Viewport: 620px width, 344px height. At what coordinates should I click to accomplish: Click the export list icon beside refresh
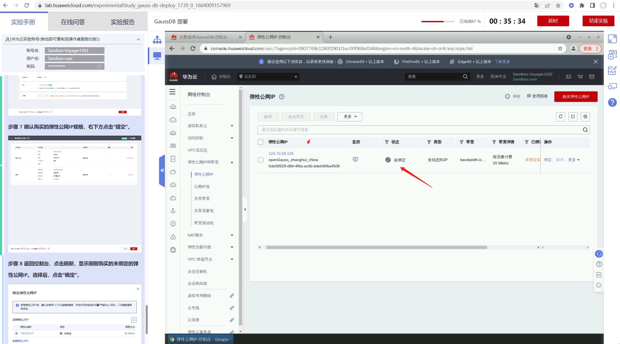[x=573, y=117]
